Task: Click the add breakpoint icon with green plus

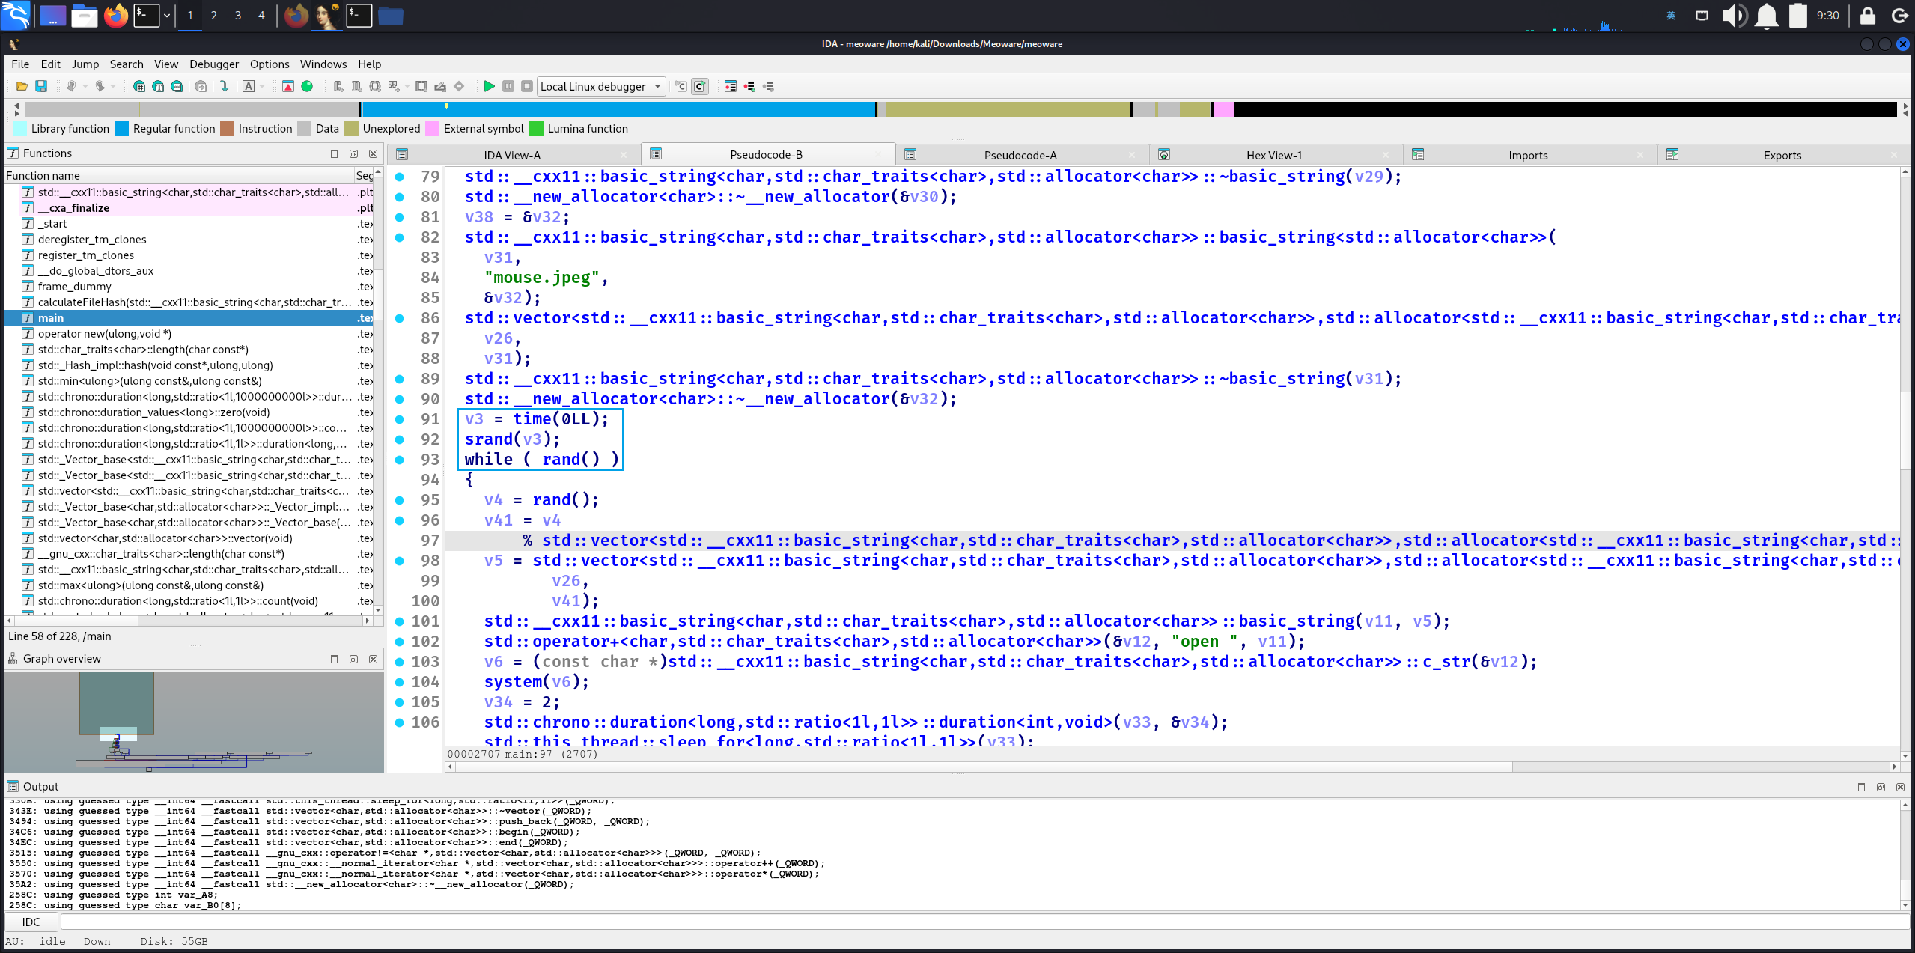Action: (x=749, y=86)
